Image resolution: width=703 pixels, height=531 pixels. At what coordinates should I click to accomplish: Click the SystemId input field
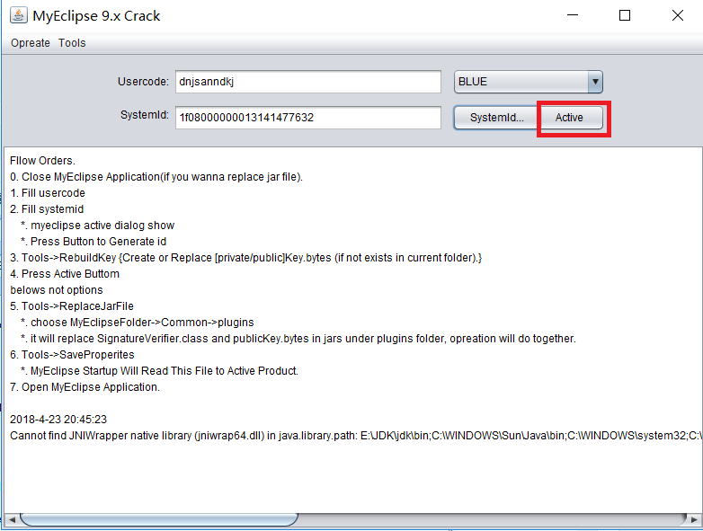[x=308, y=118]
